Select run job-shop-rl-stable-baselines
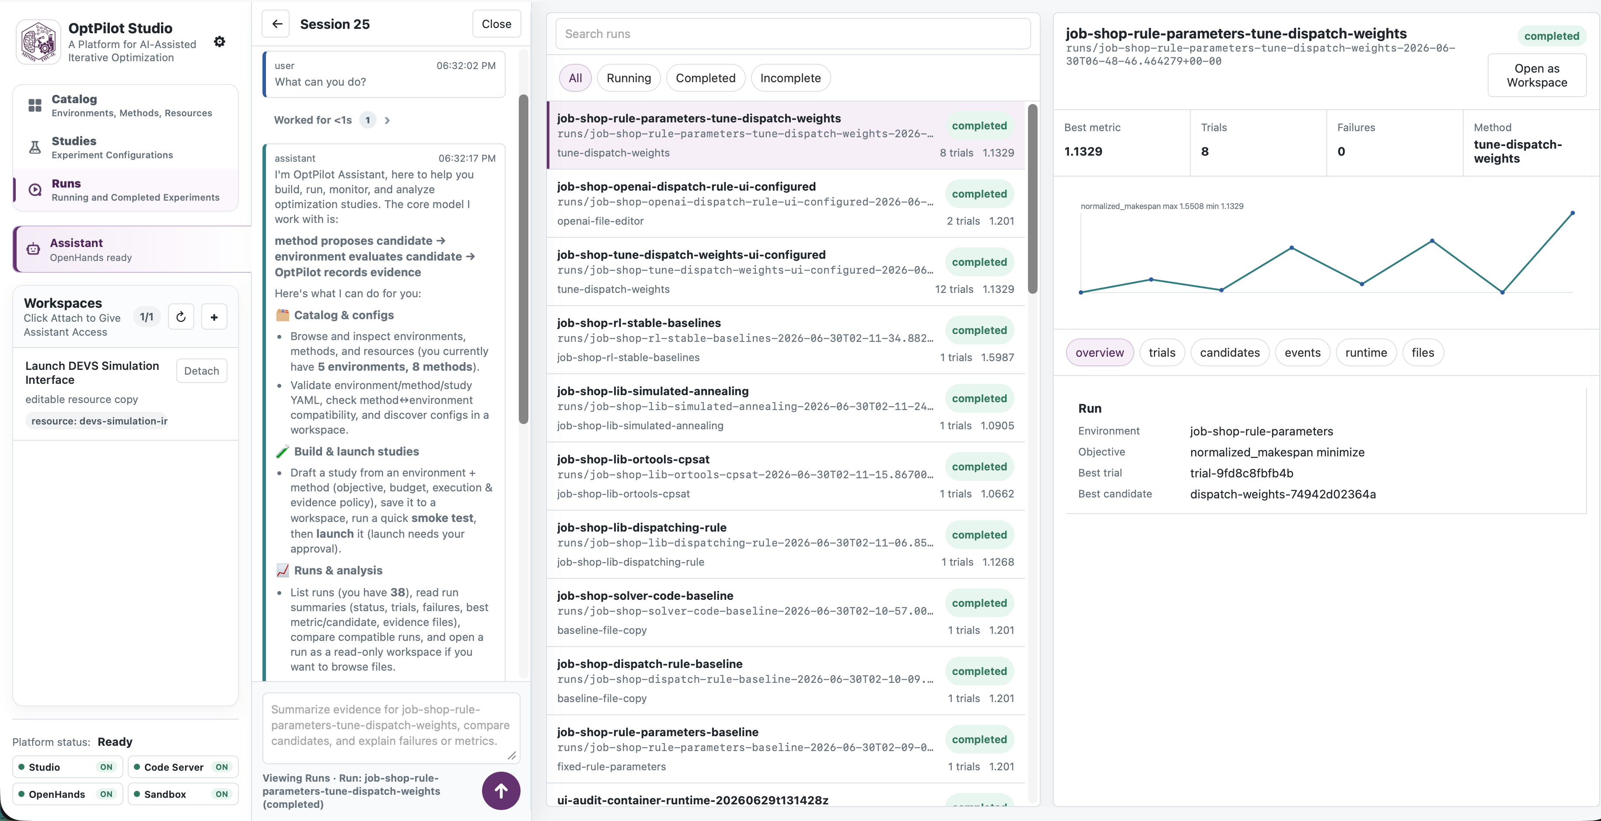Screen dimensions: 1601x821 tap(786, 340)
